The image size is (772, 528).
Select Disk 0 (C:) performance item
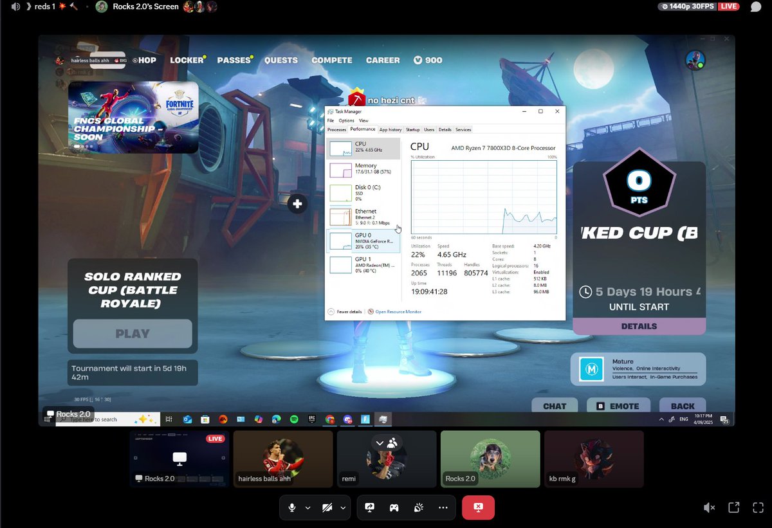click(x=363, y=192)
